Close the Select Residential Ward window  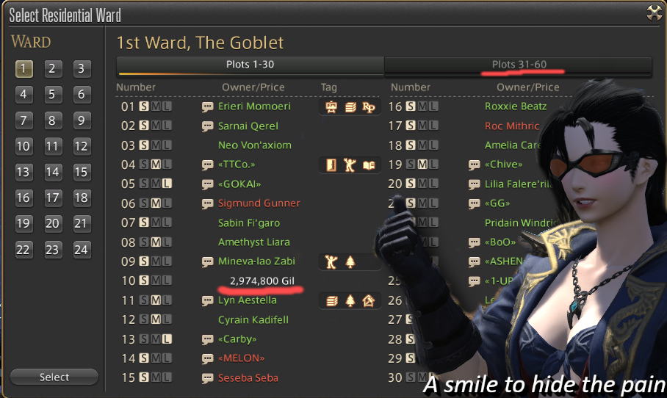[655, 12]
